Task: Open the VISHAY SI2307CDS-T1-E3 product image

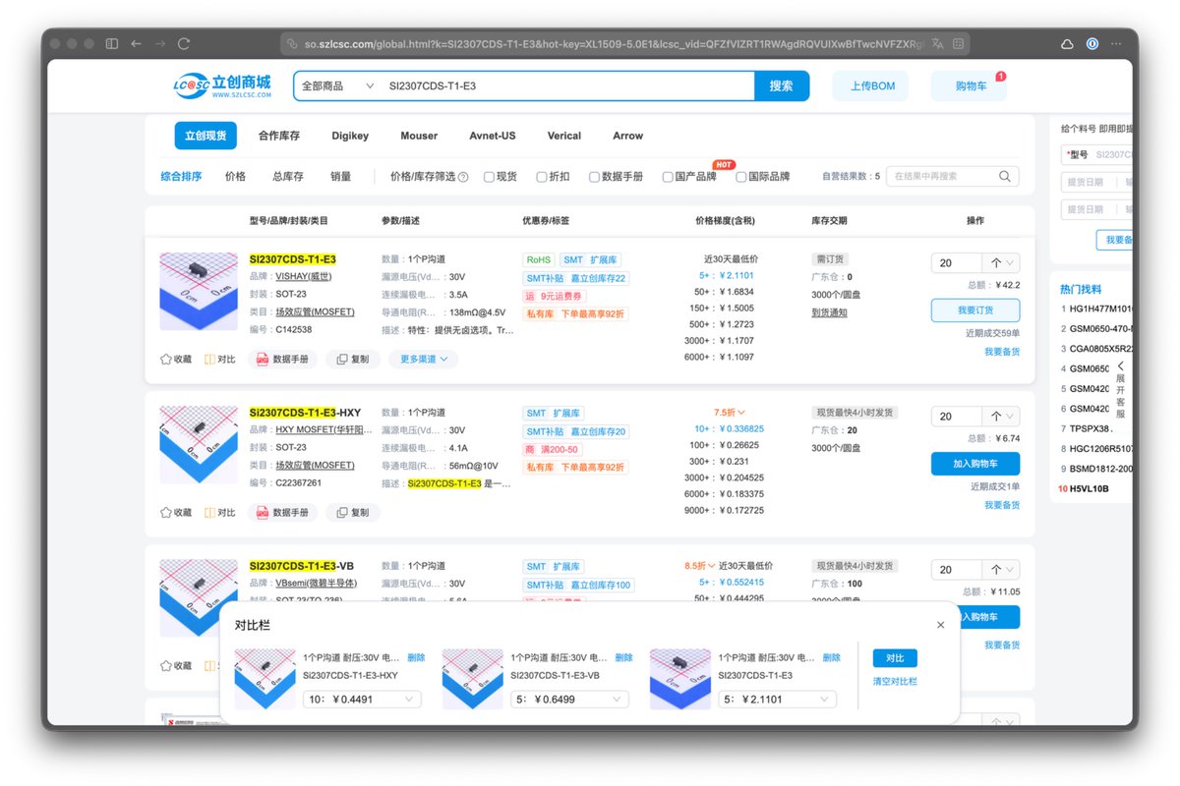Action: point(199,292)
